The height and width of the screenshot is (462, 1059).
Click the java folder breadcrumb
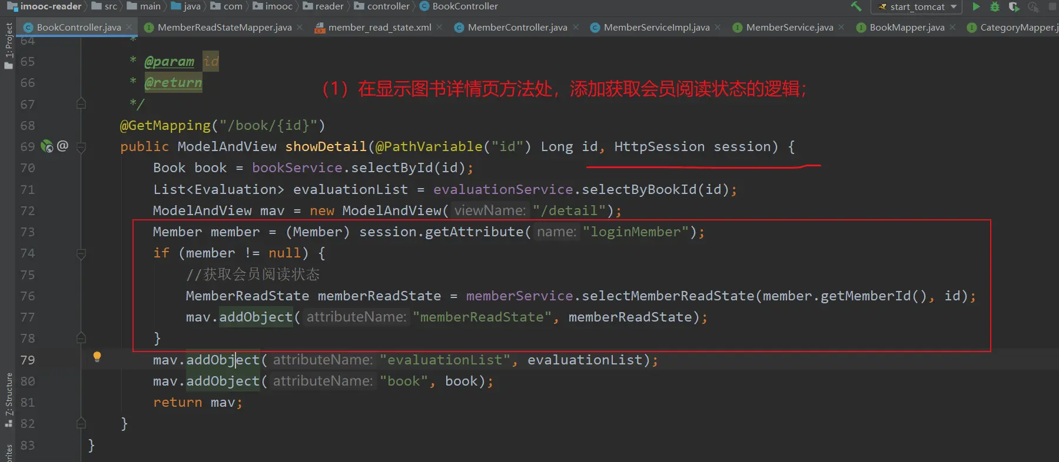click(x=186, y=6)
